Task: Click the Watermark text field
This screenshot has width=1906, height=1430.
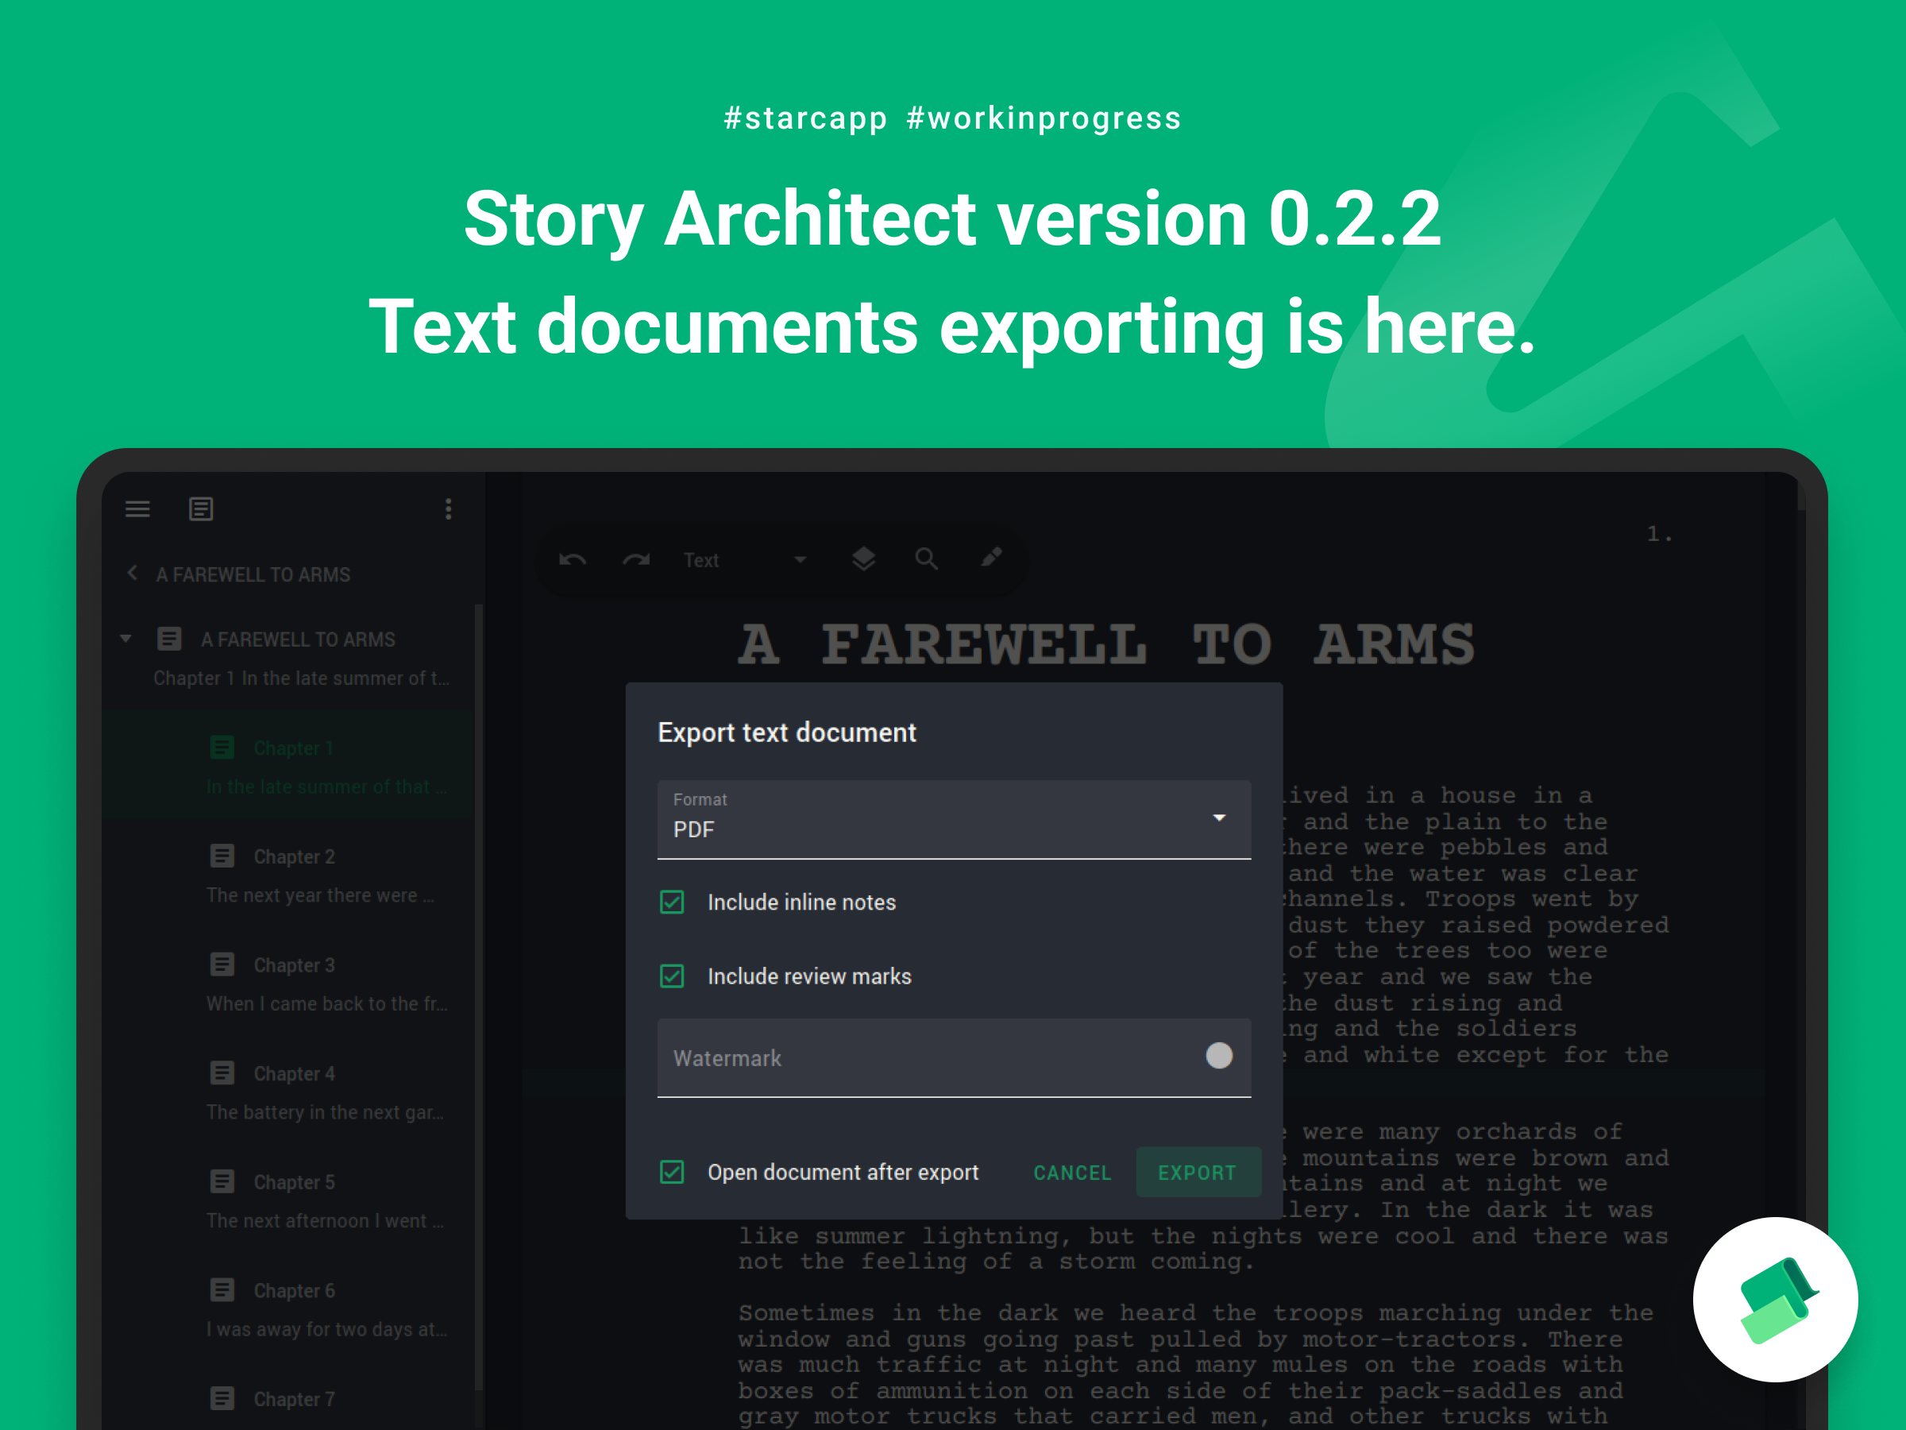Action: (954, 1057)
